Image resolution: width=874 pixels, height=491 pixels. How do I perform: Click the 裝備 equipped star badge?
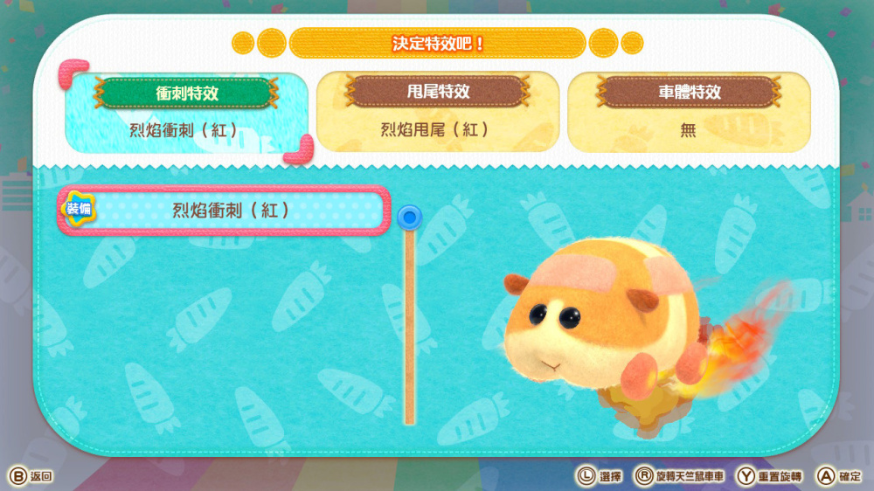click(78, 209)
